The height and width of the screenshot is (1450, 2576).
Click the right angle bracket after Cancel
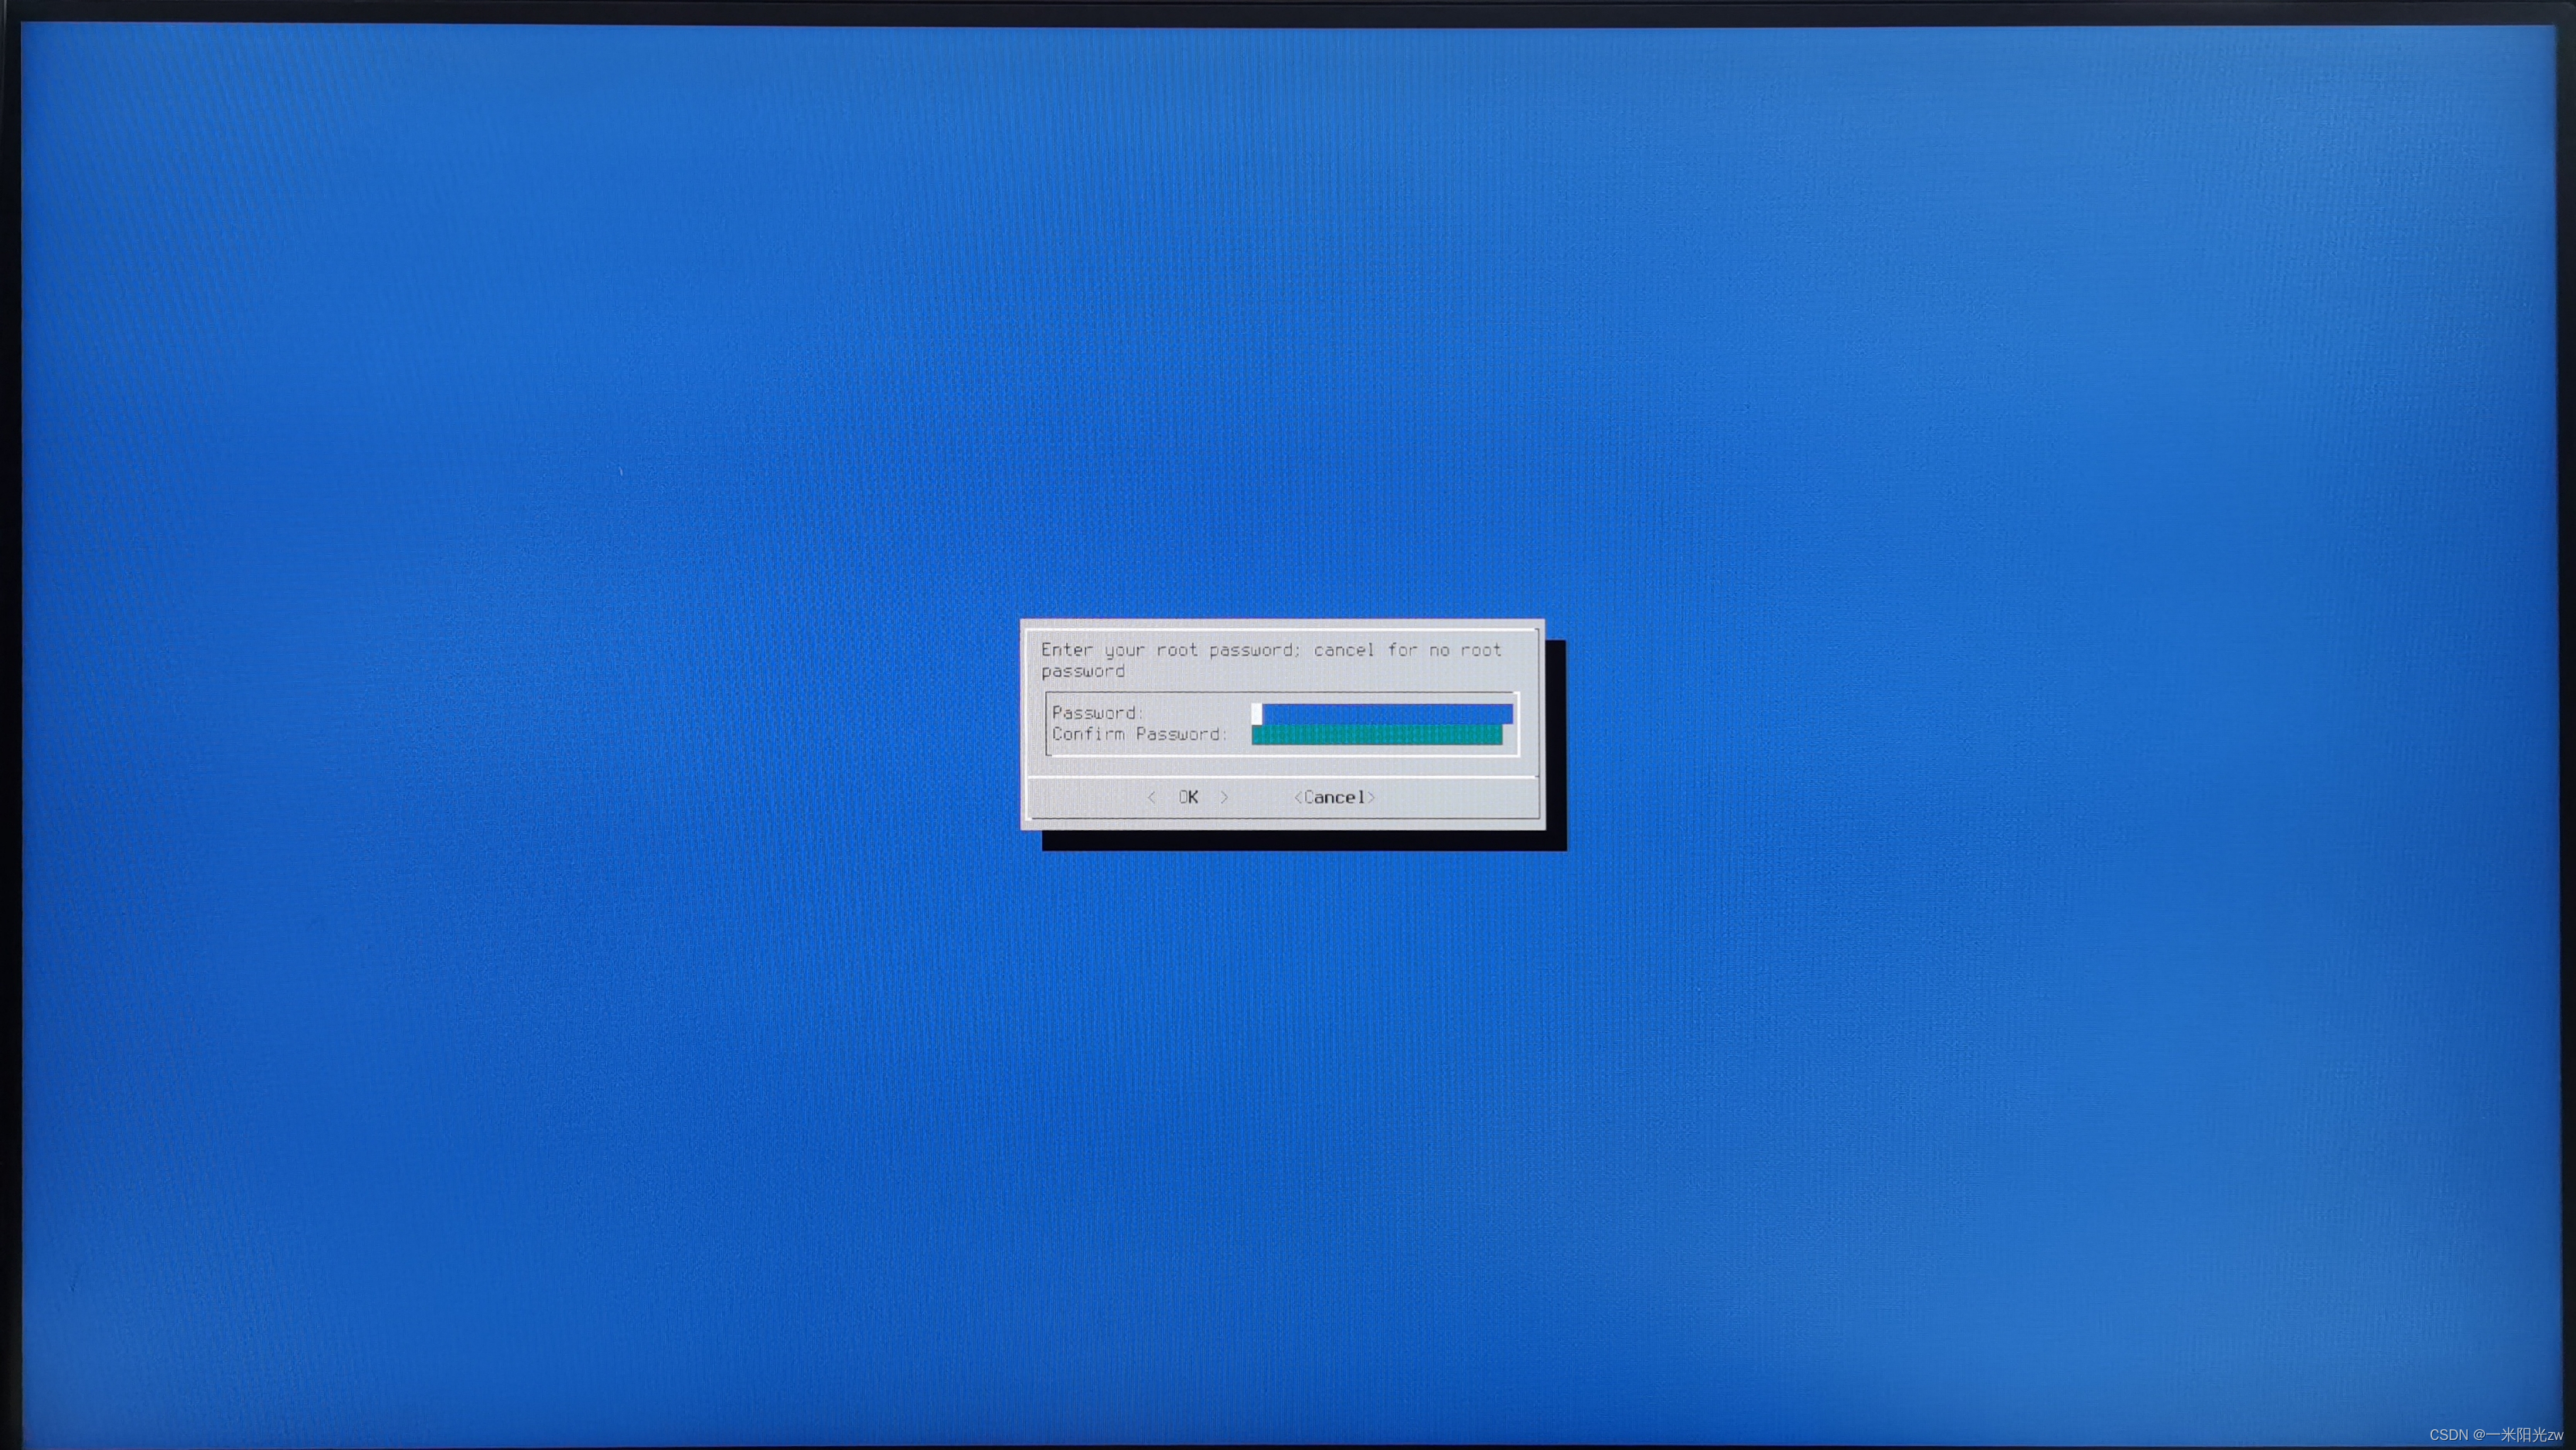(1372, 797)
